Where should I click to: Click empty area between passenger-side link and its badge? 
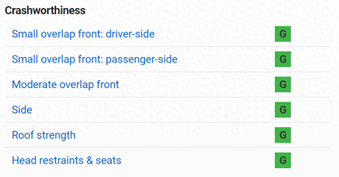click(227, 59)
